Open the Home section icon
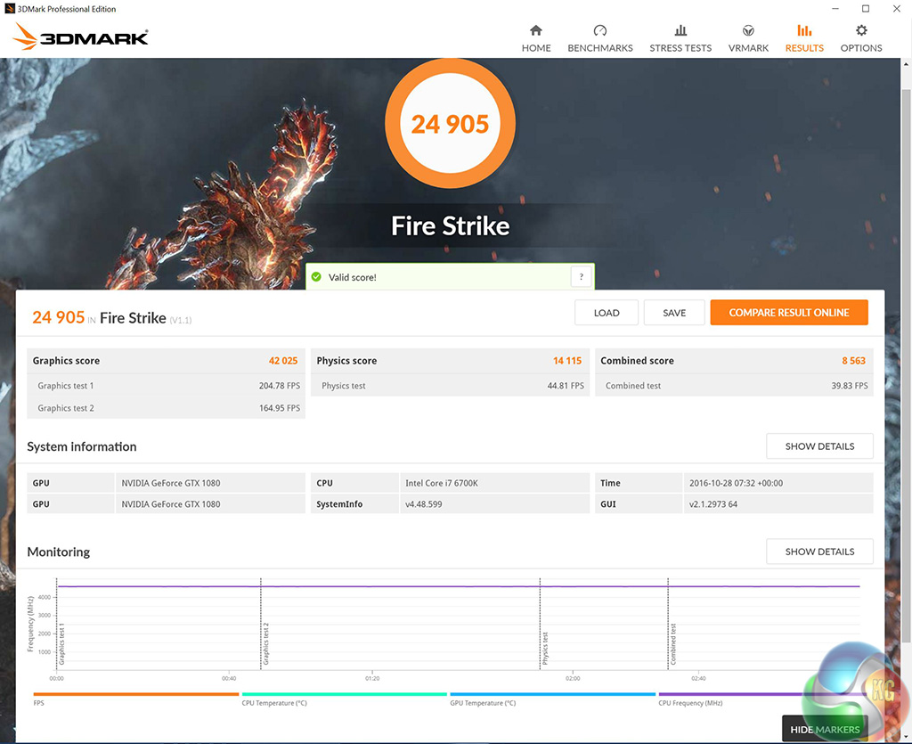Viewport: 912px width, 744px height. pos(535,31)
